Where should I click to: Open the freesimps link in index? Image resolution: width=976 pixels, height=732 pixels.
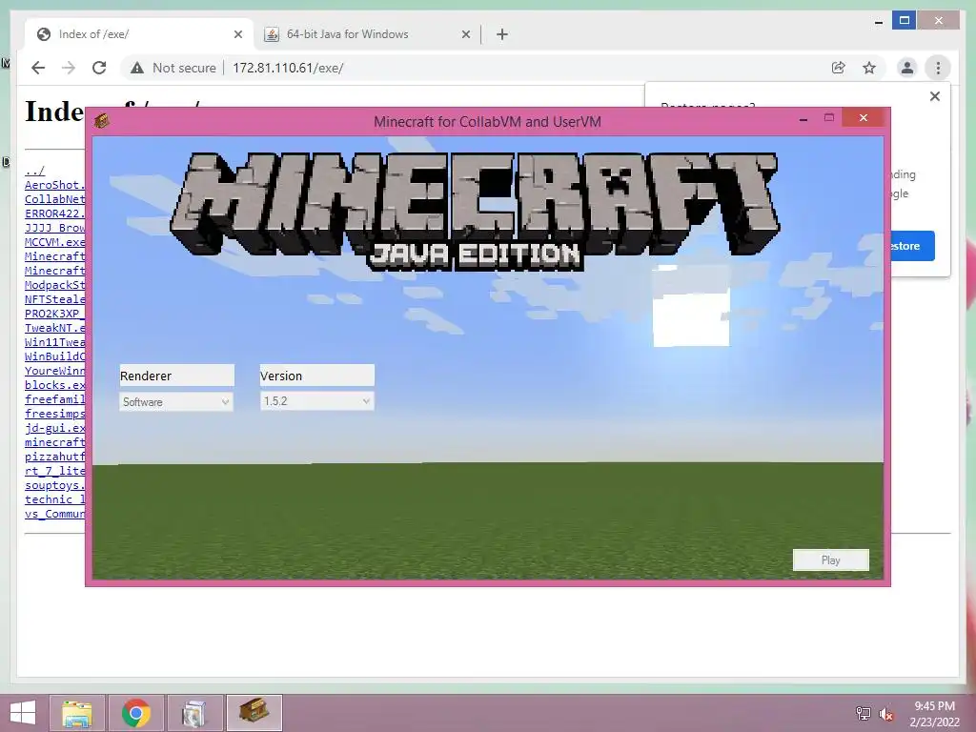point(54,414)
